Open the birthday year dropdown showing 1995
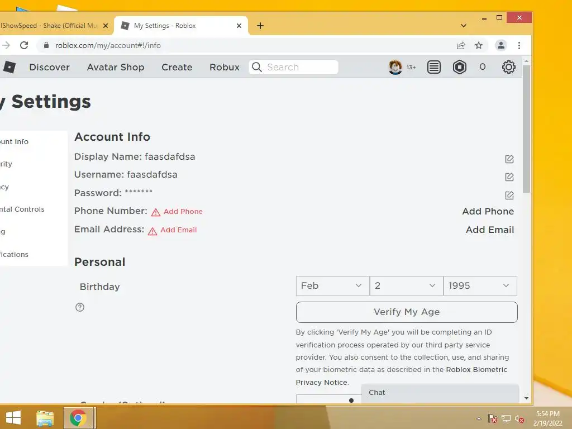 pos(480,285)
